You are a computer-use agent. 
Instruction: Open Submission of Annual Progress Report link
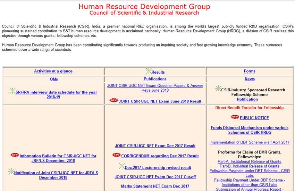click(x=250, y=189)
